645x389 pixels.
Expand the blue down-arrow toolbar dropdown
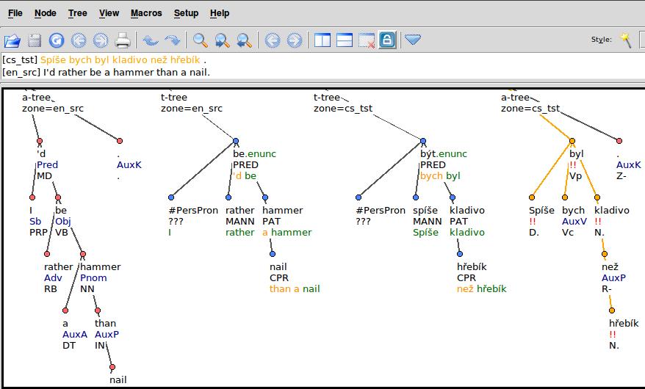coord(413,40)
